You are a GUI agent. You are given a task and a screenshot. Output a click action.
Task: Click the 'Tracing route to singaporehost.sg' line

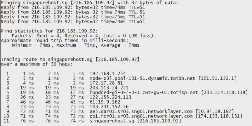pyautogui.click(x=70, y=60)
